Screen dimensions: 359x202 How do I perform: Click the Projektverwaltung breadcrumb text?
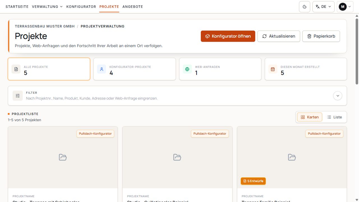103,26
